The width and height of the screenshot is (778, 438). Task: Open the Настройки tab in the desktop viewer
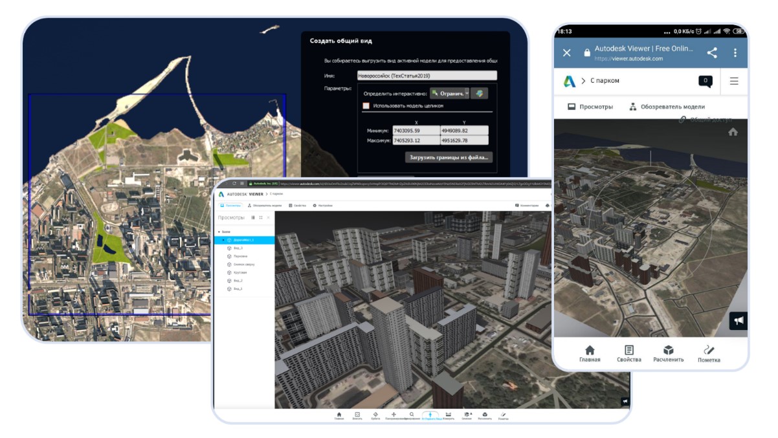[323, 205]
